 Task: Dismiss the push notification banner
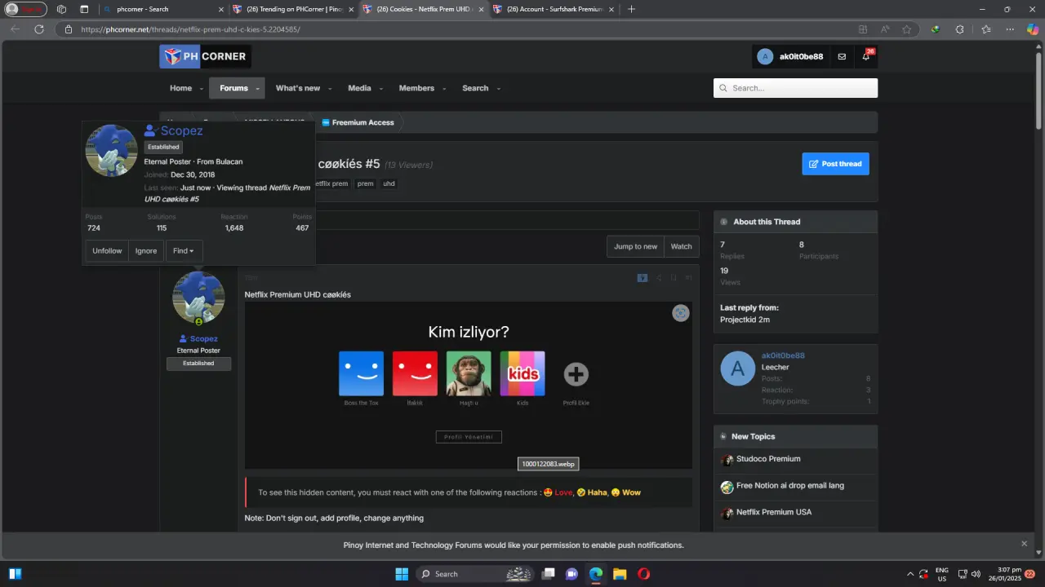1024,544
